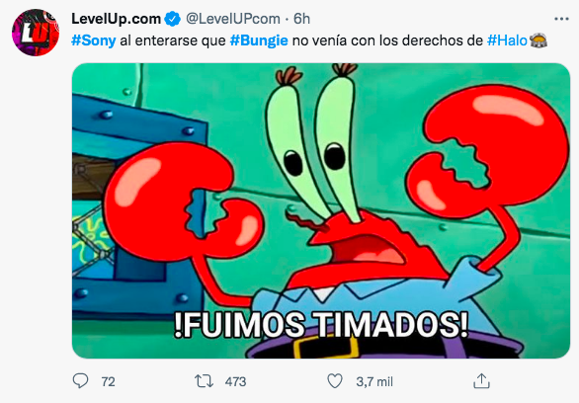This screenshot has height=403, width=579.
Task: Click the tweet text 'al enterarse que'
Action: point(173,40)
